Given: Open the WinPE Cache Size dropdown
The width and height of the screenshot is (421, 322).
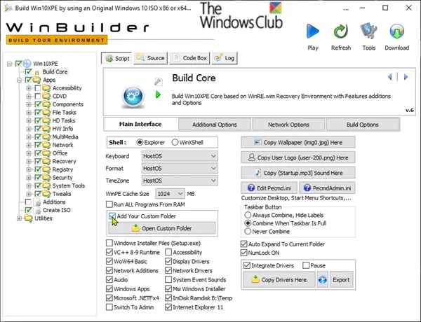Looking at the screenshot, I should coord(170,194).
